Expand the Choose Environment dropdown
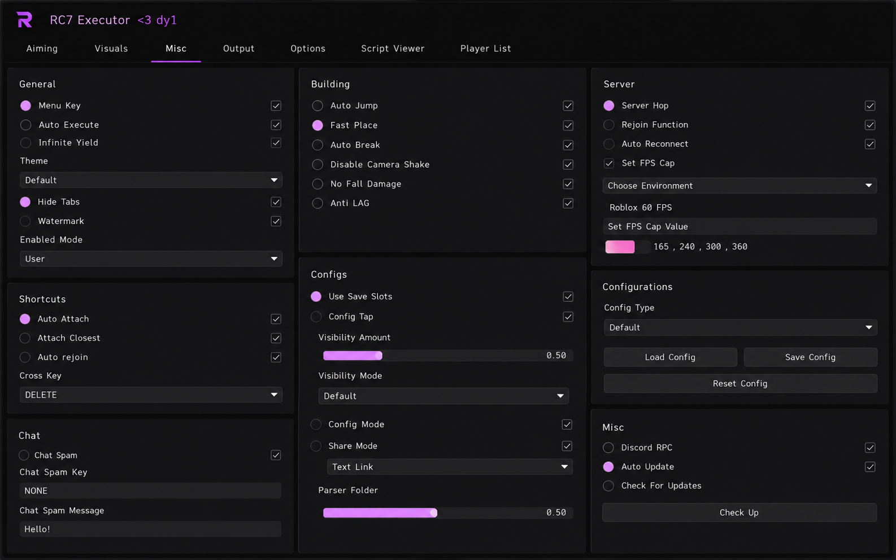The image size is (896, 560). [x=740, y=186]
